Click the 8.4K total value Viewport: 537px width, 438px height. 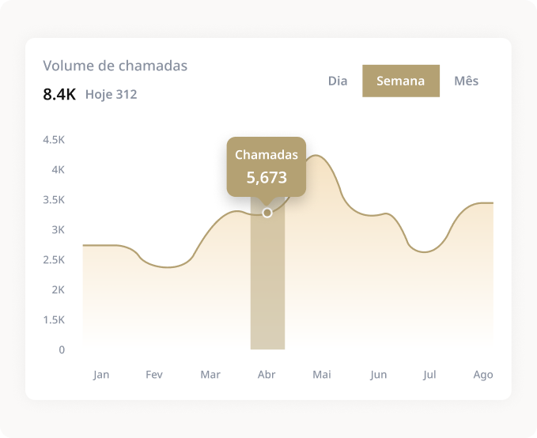click(59, 95)
